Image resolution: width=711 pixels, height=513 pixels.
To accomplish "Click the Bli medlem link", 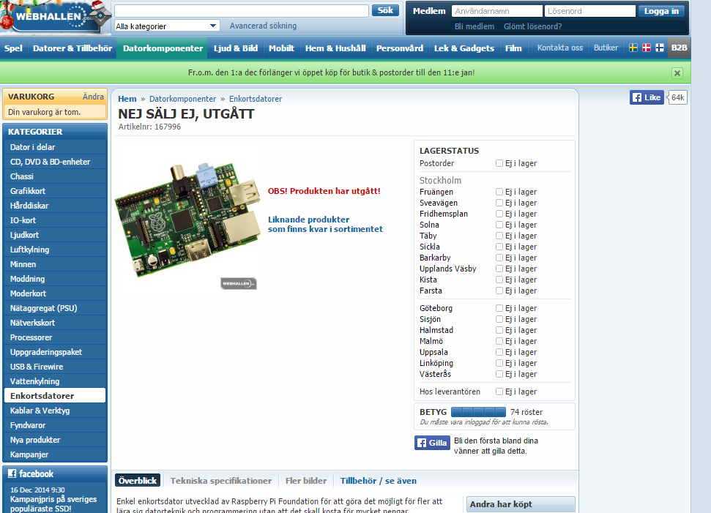I will coord(474,26).
